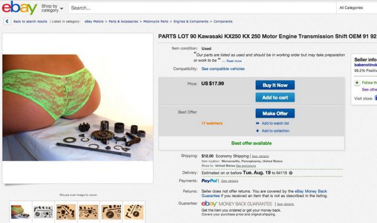
Task: Click the PayPal logo
Action: click(x=209, y=181)
